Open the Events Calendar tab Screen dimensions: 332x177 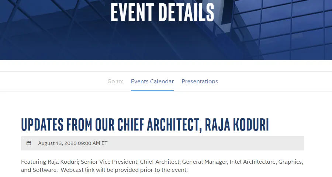152,81
